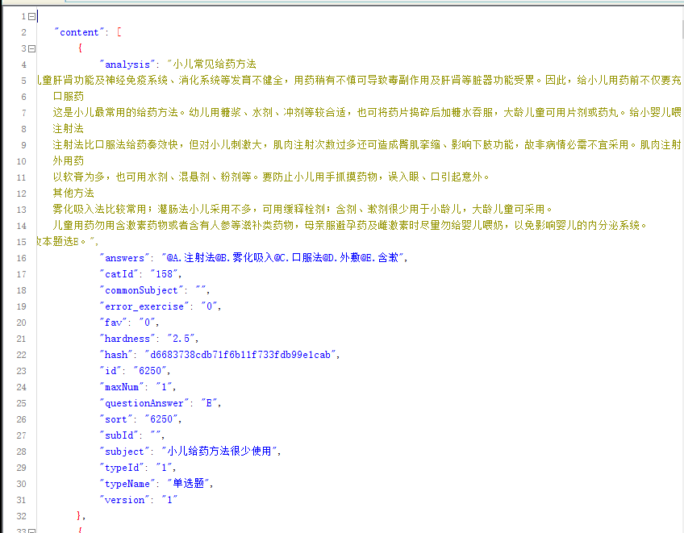Click the "version" key on line 31
The width and height of the screenshot is (684, 533).
(x=125, y=500)
